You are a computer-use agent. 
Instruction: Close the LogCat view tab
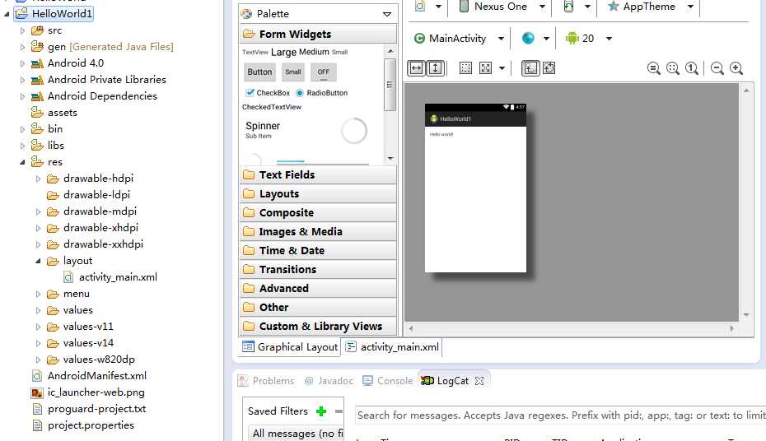(x=479, y=380)
